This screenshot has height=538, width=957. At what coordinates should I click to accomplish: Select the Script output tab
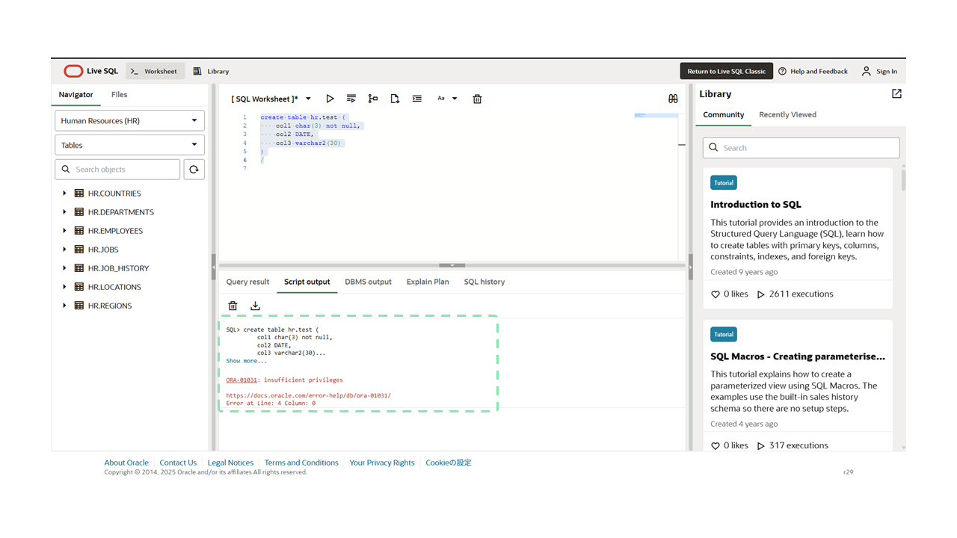pyautogui.click(x=307, y=282)
